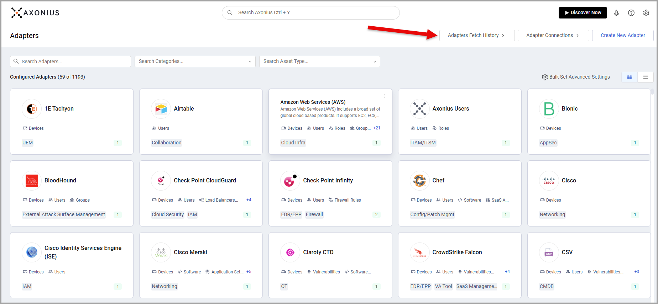Open the Bionic adapter icon

pos(549,109)
